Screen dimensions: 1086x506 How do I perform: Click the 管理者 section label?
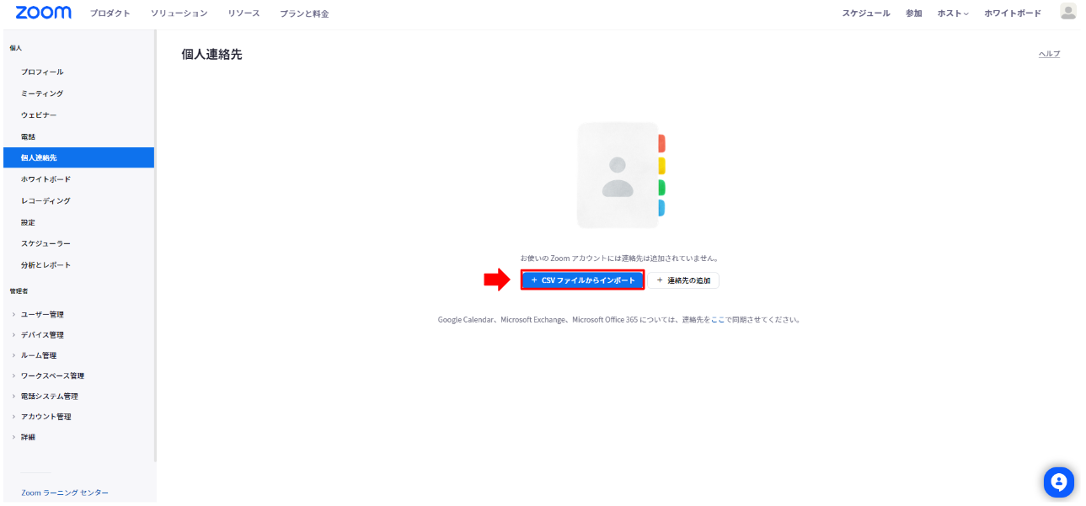pyautogui.click(x=19, y=290)
